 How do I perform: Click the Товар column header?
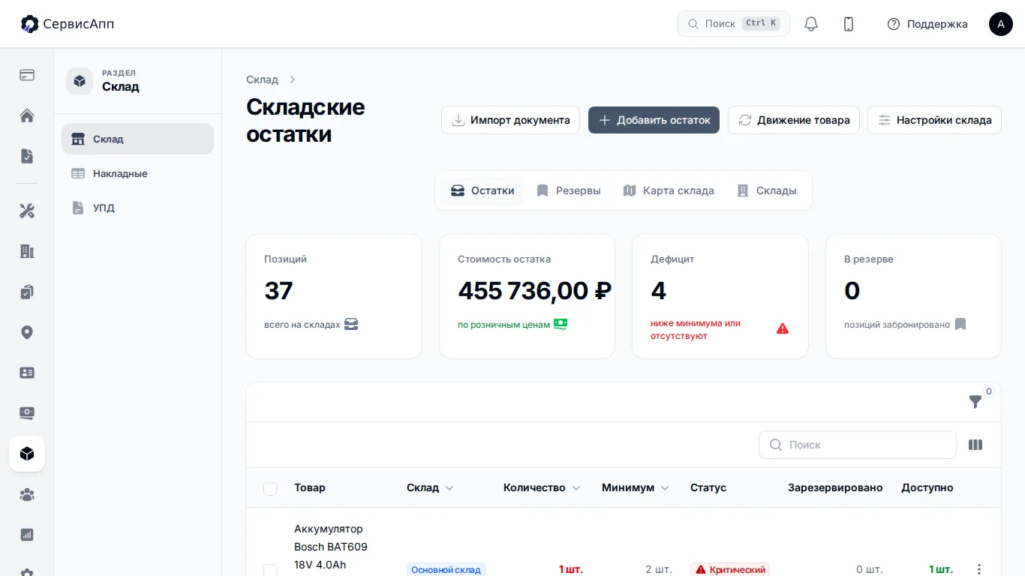pos(310,487)
